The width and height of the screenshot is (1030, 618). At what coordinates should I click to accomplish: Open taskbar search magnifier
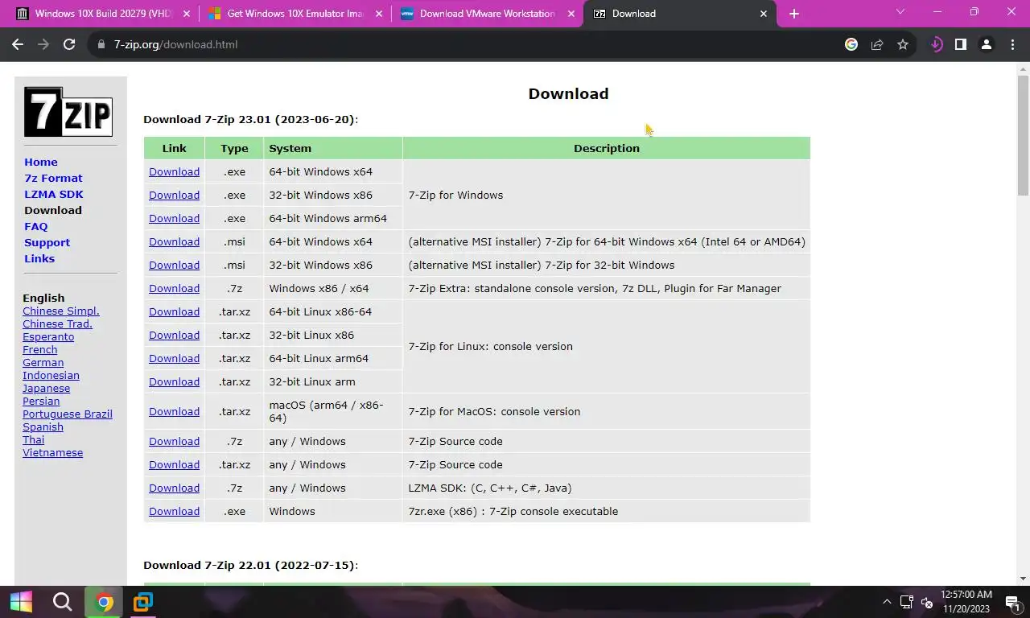[x=62, y=602]
